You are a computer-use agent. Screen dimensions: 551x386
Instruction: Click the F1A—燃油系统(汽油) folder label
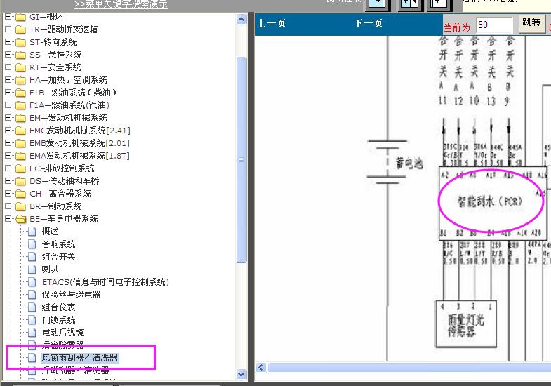pos(69,105)
